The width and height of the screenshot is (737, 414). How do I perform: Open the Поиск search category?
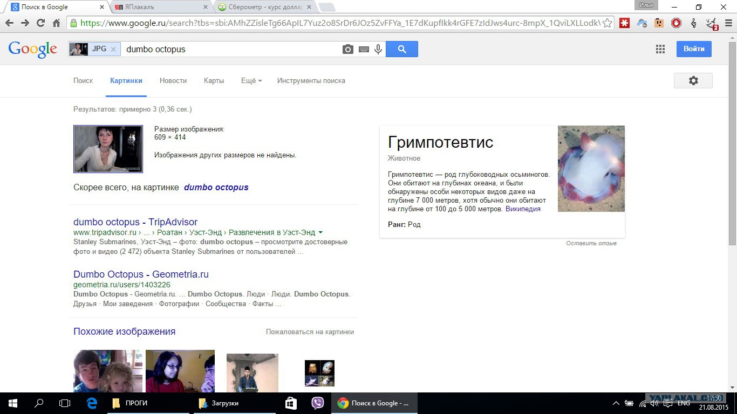[83, 80]
